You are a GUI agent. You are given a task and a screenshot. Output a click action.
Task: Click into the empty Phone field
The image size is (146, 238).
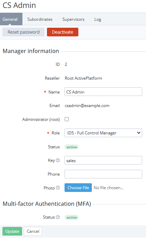coord(103,174)
